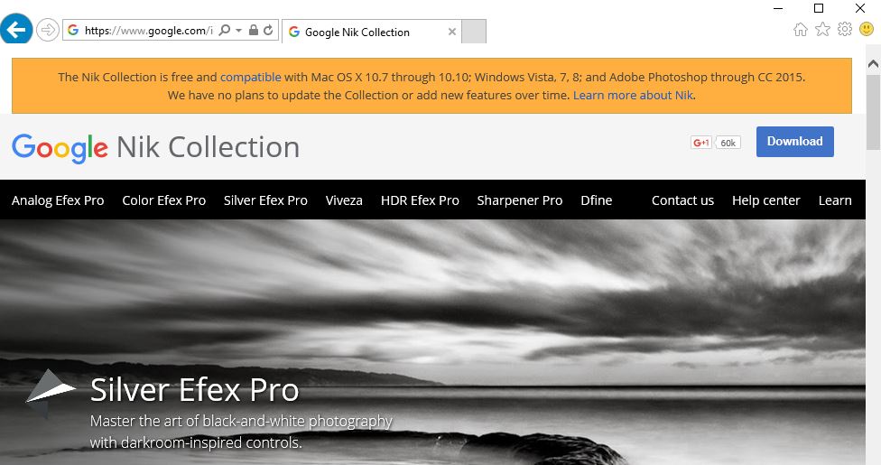Click the smiley feedback icon
This screenshot has height=465, width=881.
[x=867, y=29]
